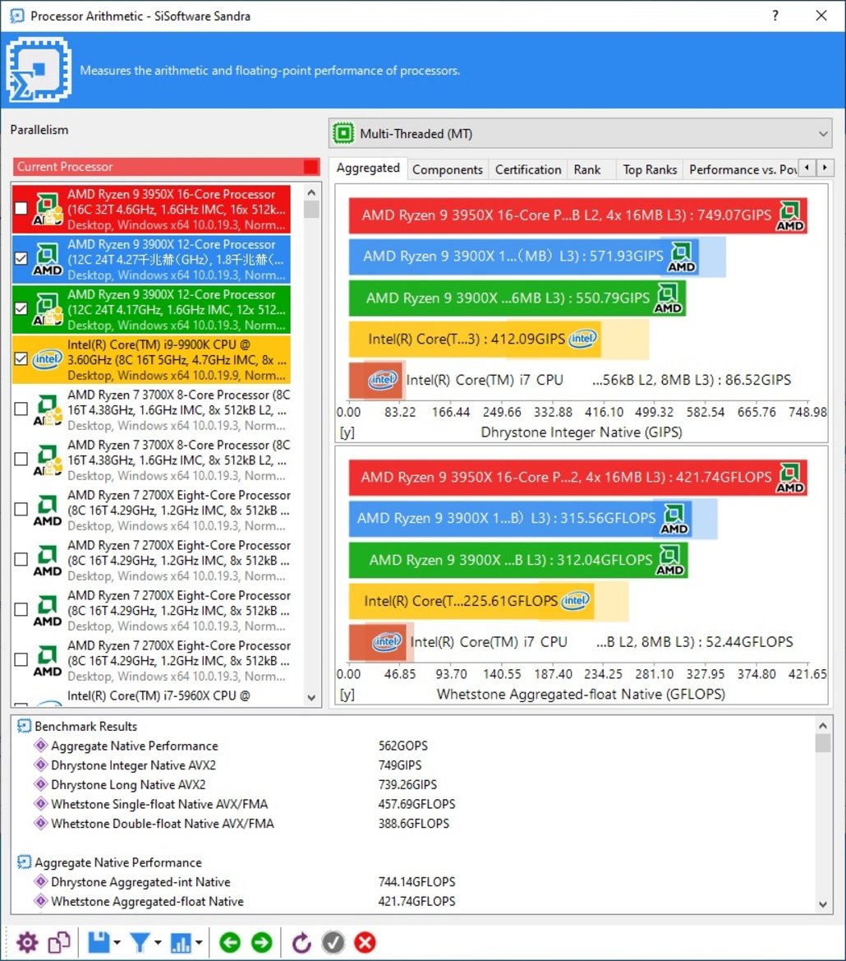This screenshot has height=961, width=846.
Task: Click the 739.26GIPS value
Action: point(407,784)
